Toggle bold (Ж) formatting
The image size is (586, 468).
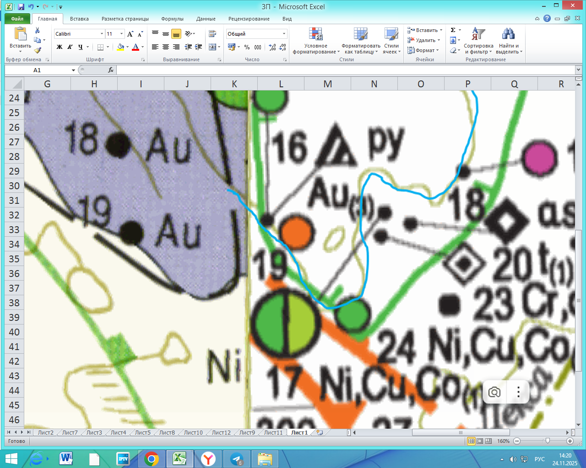(x=60, y=47)
